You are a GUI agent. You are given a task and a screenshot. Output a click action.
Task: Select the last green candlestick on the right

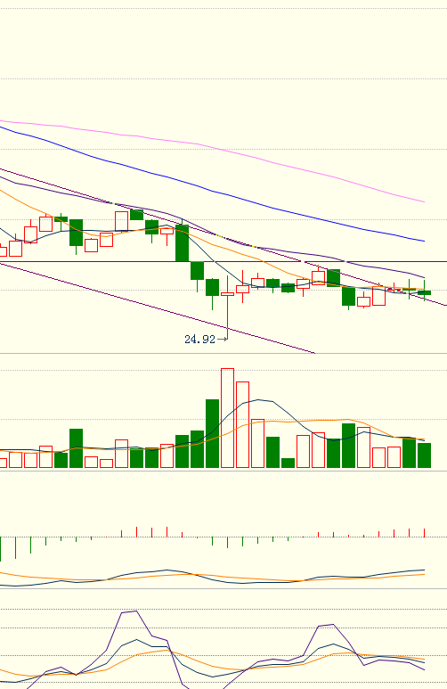click(424, 291)
